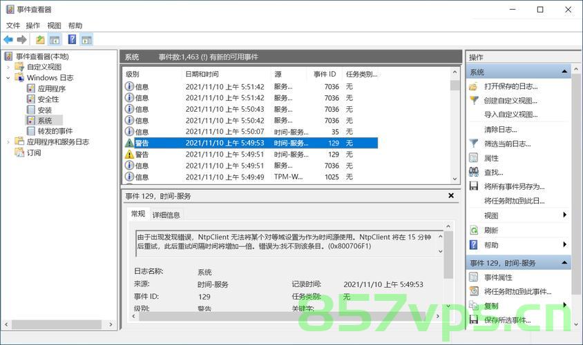This screenshot has width=583, height=345.
Task: Click the 应用程序 log icon in tree
Action: click(31, 88)
